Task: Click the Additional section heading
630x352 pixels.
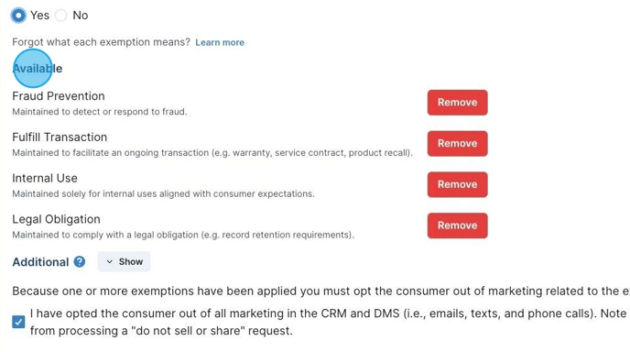Action: pos(40,262)
